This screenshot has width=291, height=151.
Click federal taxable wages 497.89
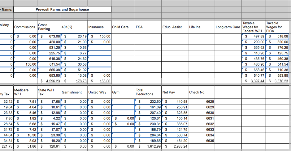tap(253, 36)
